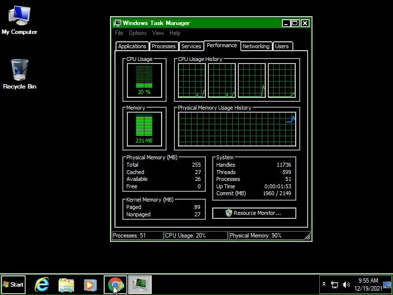Open the View menu

(158, 33)
